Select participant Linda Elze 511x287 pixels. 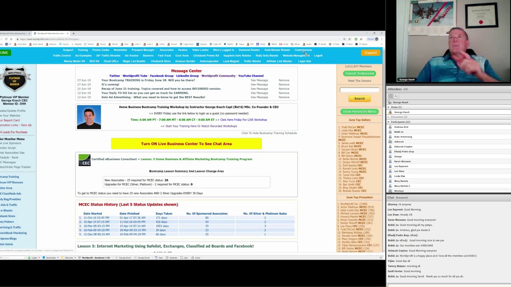[399, 176]
